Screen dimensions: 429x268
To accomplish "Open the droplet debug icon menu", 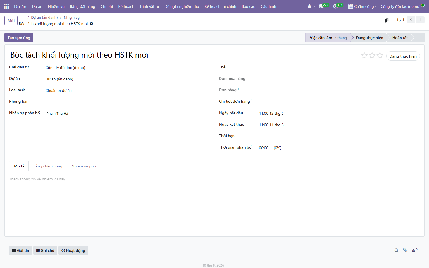I will (311, 6).
